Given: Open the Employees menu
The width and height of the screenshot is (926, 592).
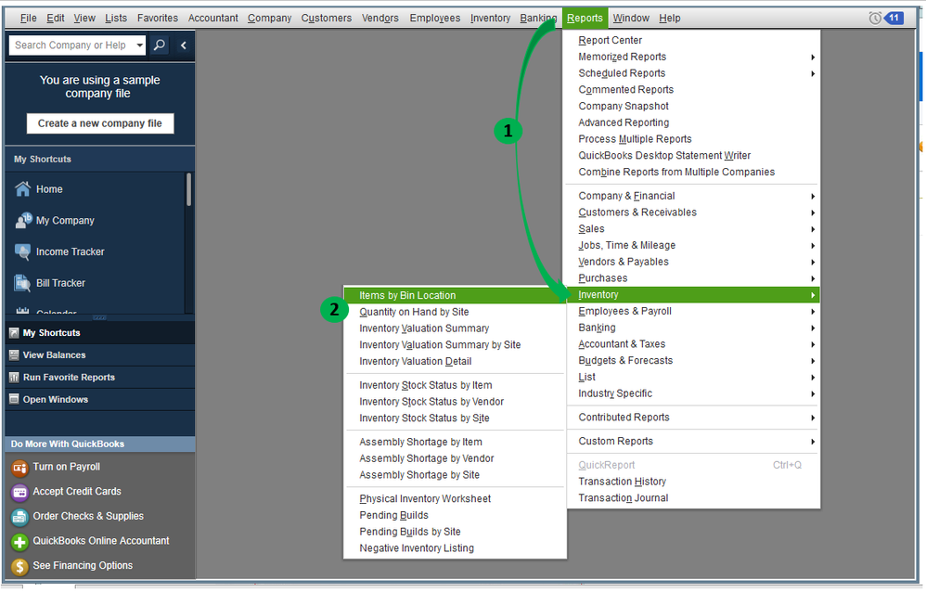Looking at the screenshot, I should 434,19.
